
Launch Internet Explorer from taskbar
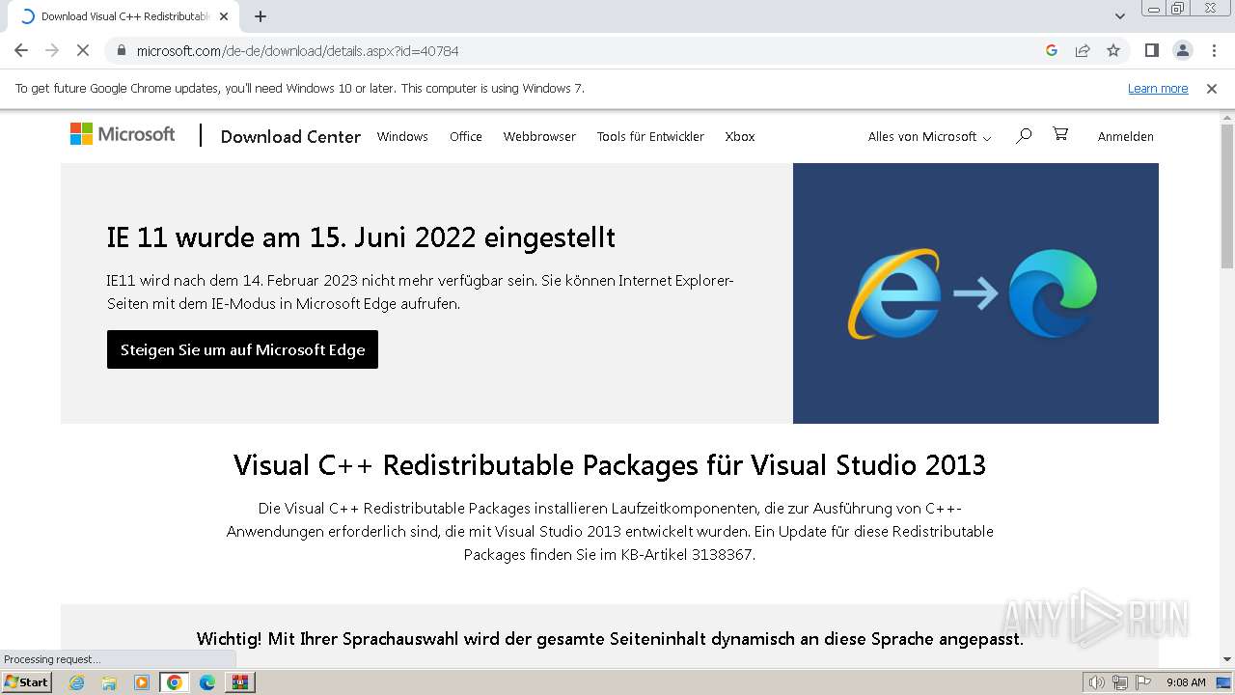pos(77,682)
